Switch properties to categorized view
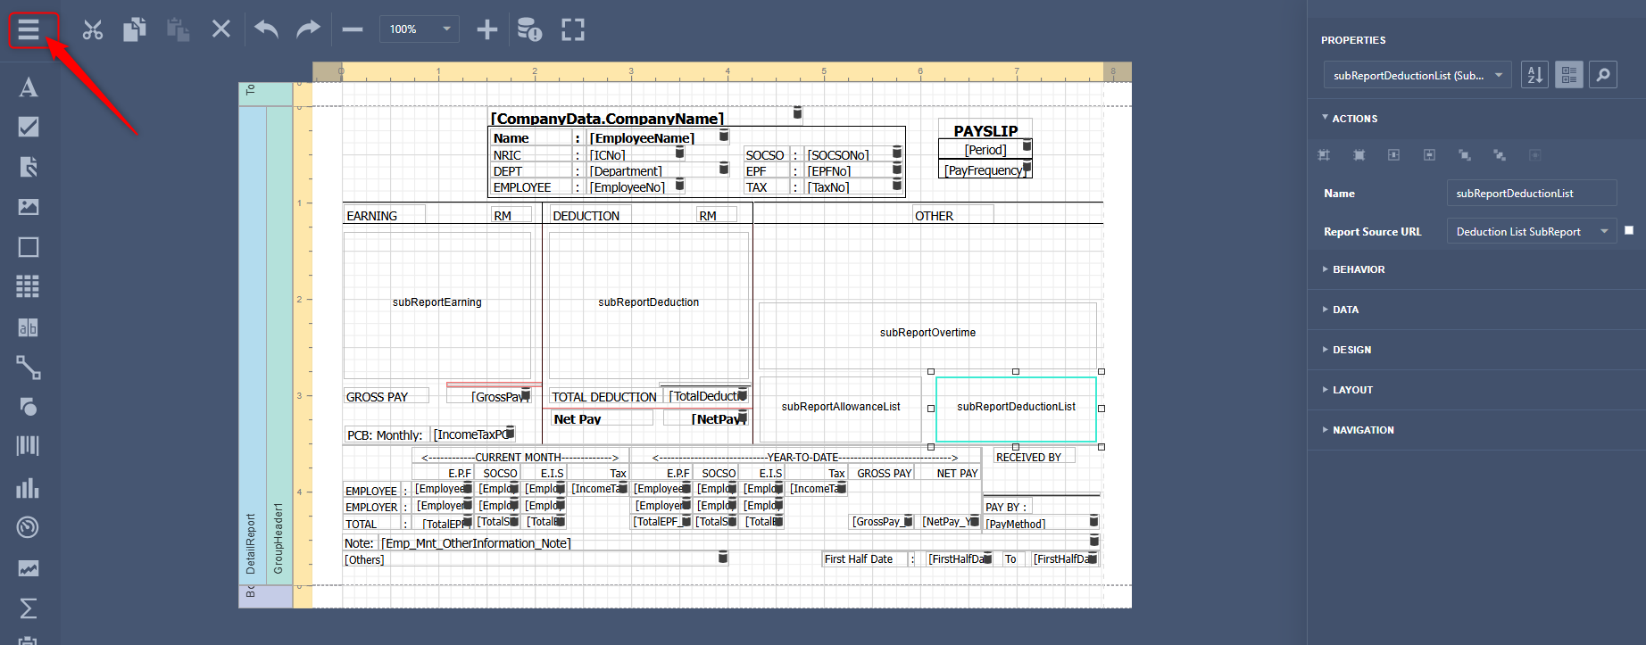 click(1569, 75)
